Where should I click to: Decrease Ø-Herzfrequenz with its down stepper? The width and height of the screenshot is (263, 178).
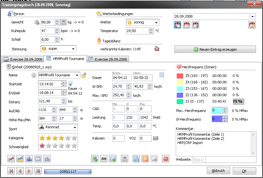(x=225, y=121)
